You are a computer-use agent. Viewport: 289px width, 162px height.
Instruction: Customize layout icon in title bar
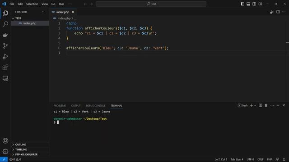click(x=260, y=4)
